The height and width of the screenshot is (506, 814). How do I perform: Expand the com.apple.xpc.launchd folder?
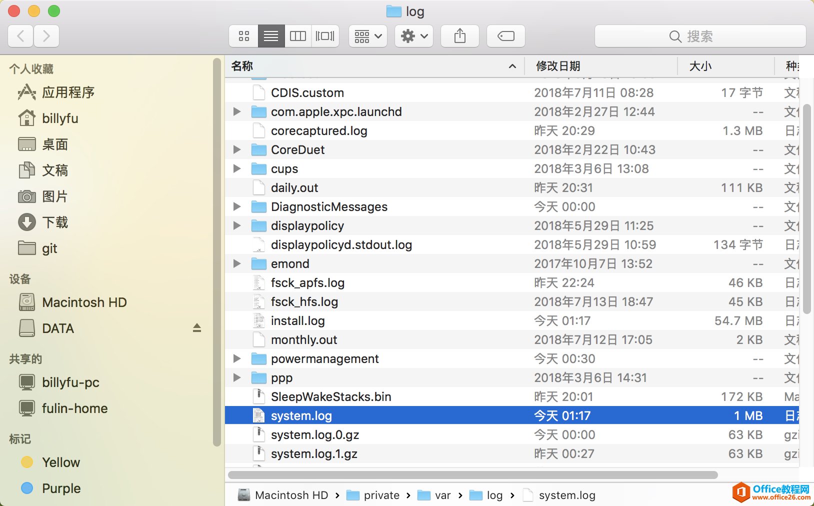coord(237,111)
